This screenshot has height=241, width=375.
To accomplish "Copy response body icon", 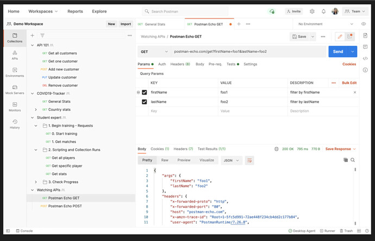I will coord(346,160).
